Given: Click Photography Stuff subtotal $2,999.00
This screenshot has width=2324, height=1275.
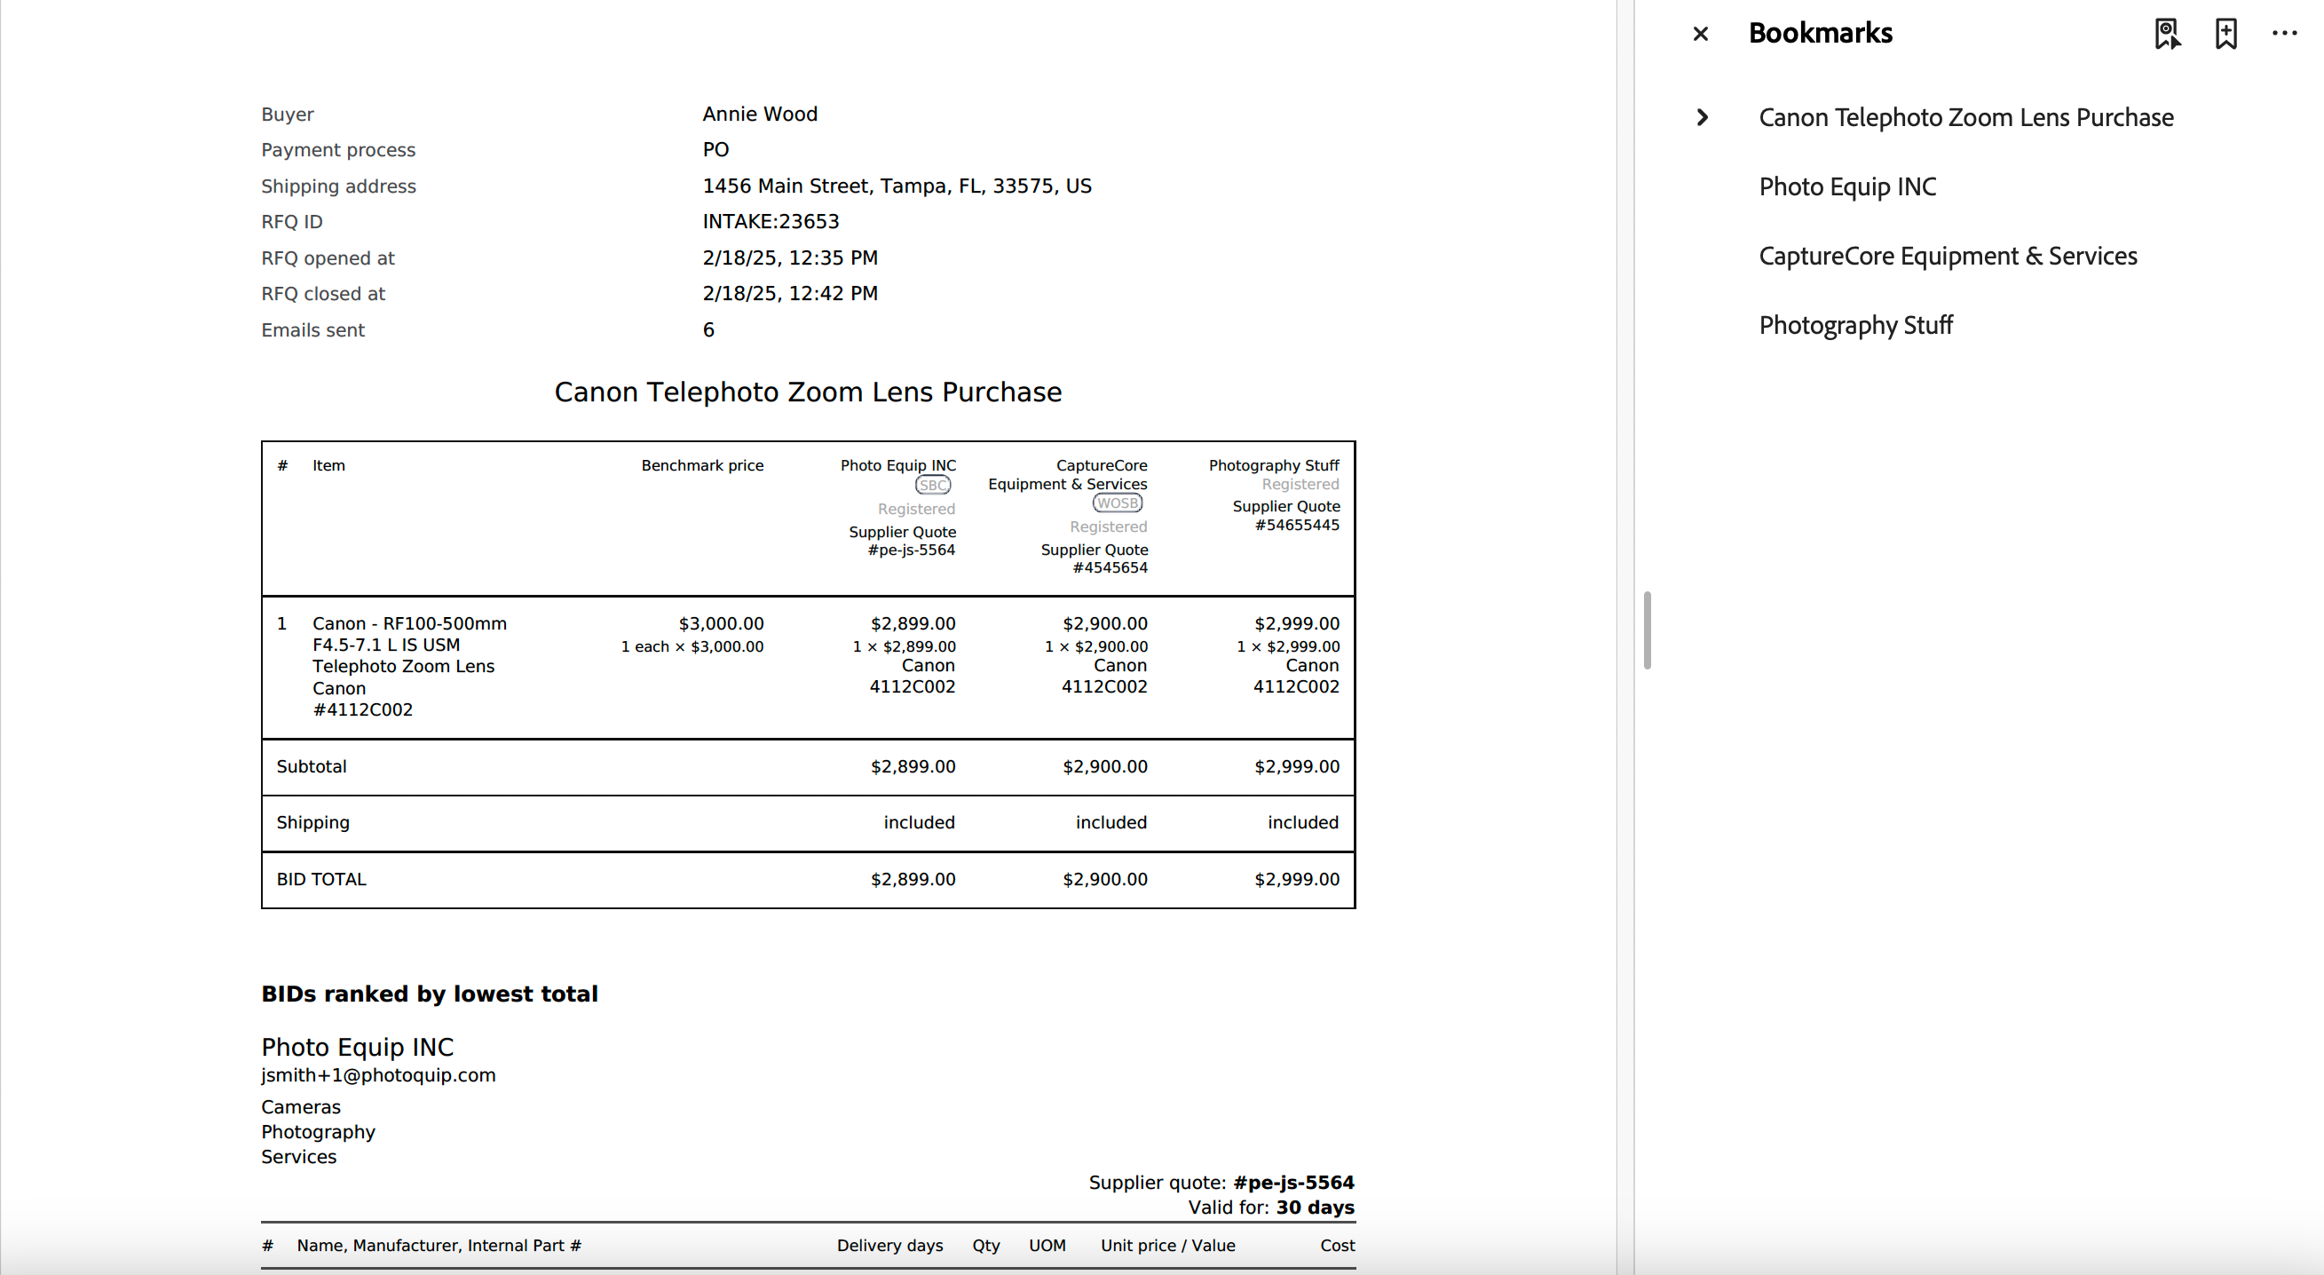Looking at the screenshot, I should click(x=1296, y=767).
